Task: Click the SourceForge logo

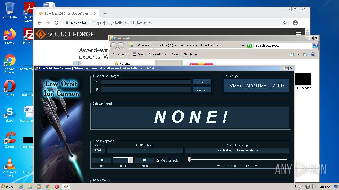Action: (x=65, y=34)
